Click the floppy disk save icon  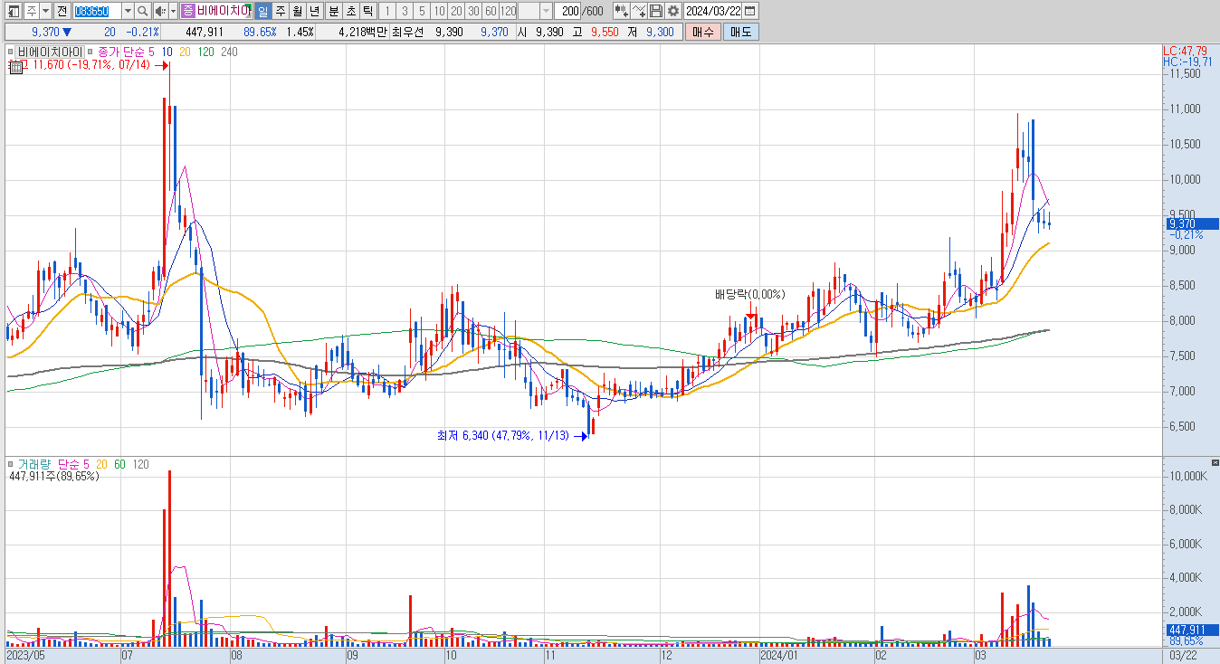[x=655, y=11]
